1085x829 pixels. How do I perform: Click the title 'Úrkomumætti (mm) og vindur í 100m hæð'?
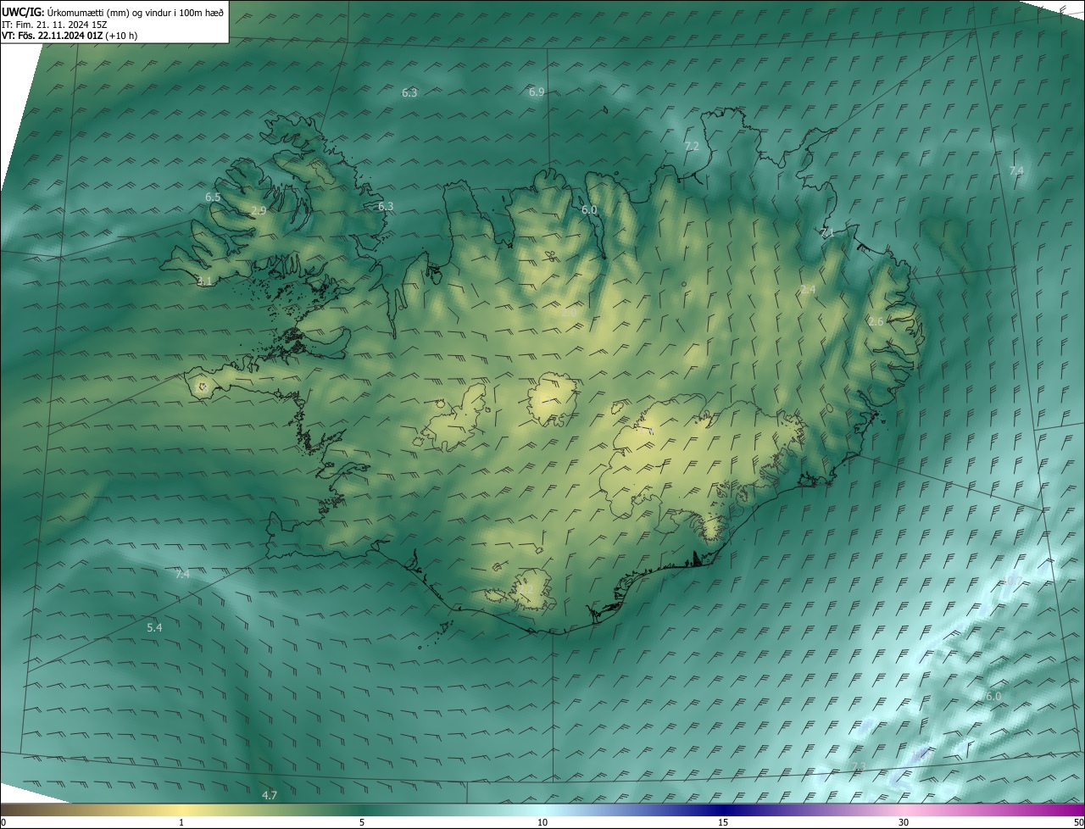(x=135, y=11)
